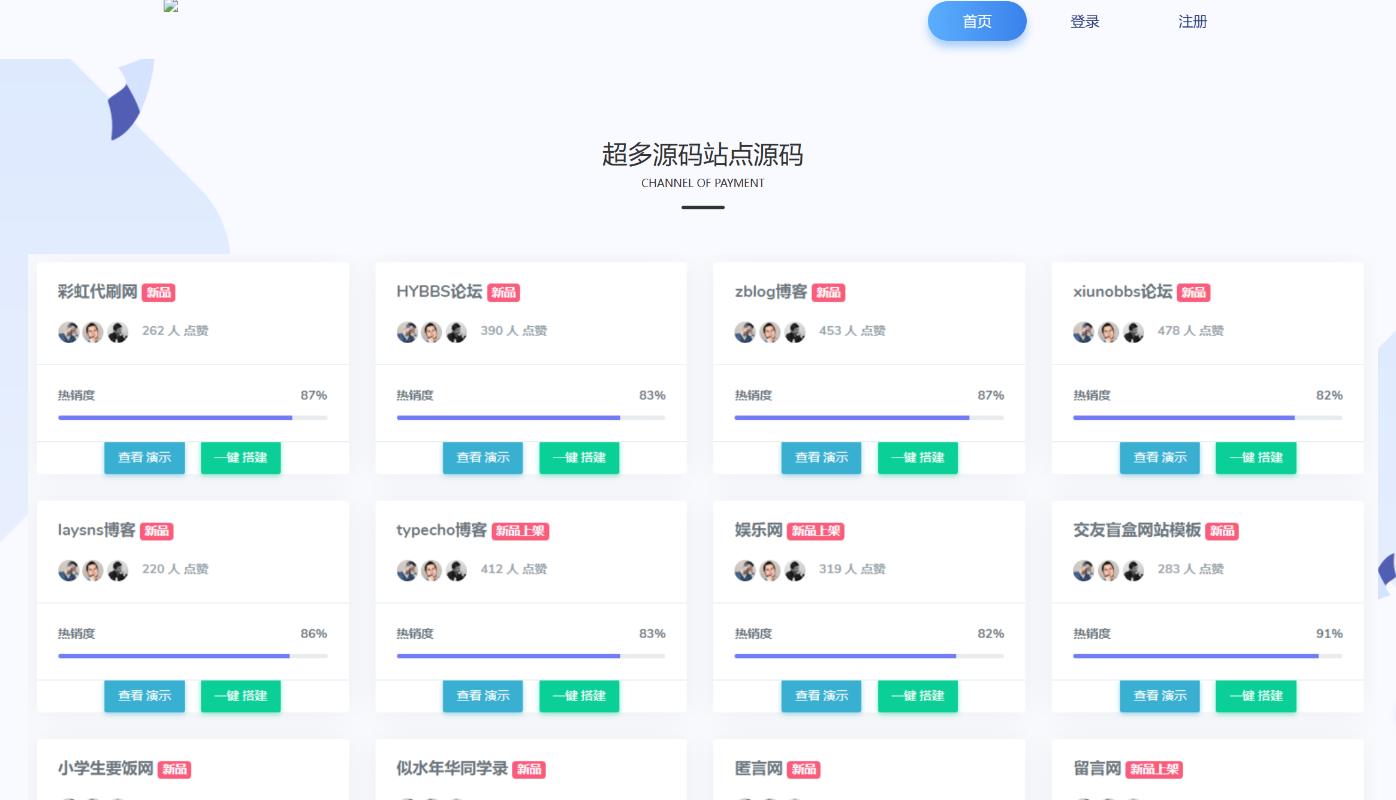View demo for 娱乐网
The height and width of the screenshot is (800, 1396).
pos(821,696)
